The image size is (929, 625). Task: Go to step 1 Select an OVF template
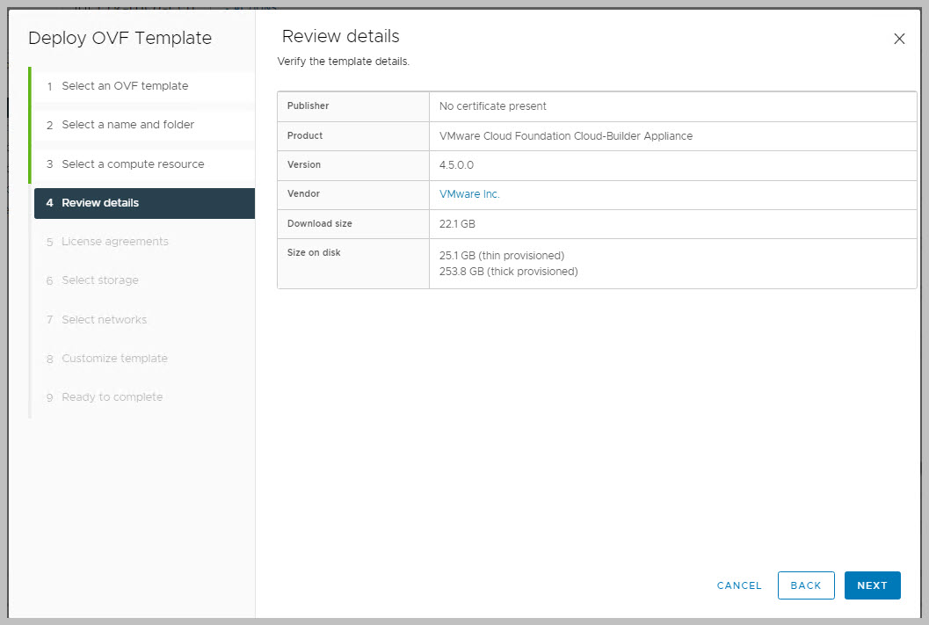[x=124, y=86]
